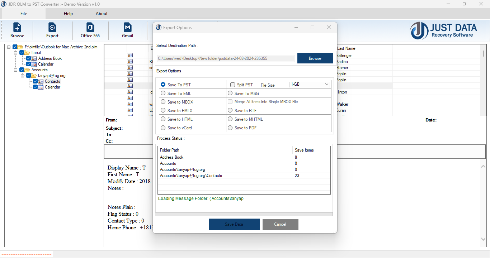Select Save to RTF option
This screenshot has width=490, height=258.
coord(230,110)
